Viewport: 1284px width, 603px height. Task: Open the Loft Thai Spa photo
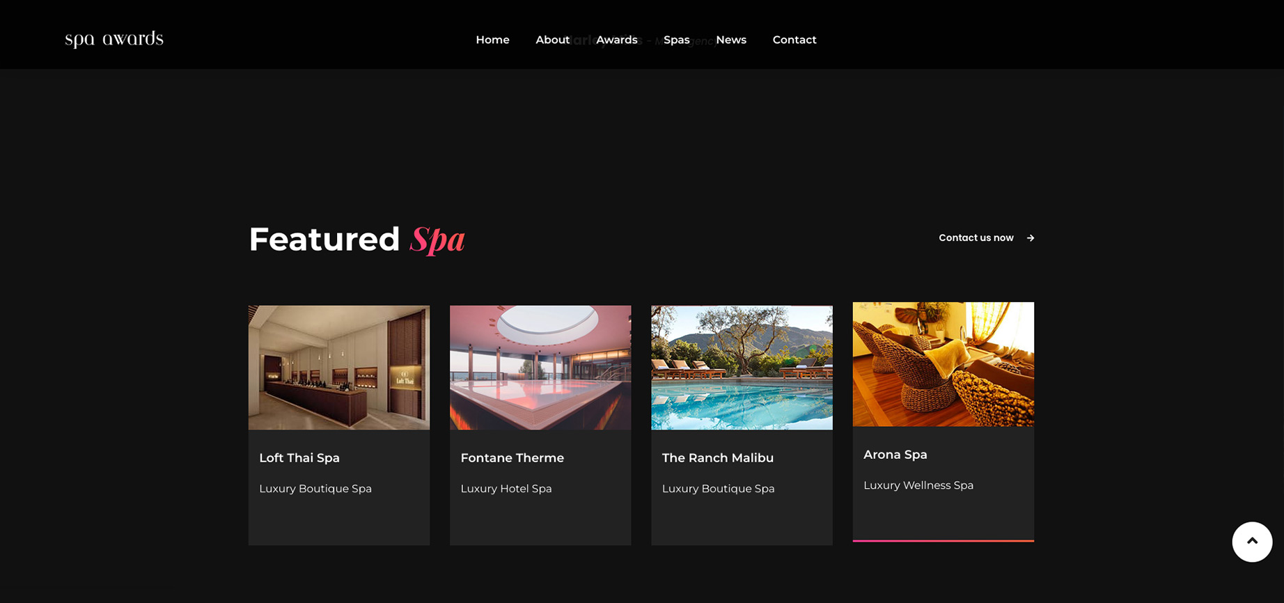[x=339, y=368]
